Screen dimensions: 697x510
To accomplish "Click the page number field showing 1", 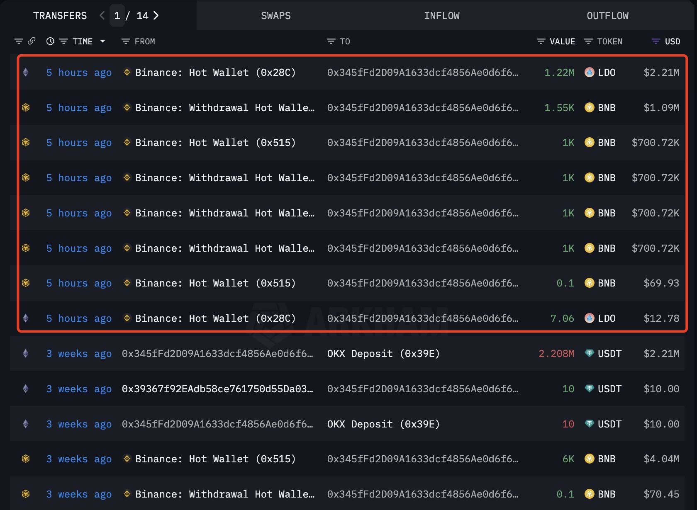I will [117, 16].
